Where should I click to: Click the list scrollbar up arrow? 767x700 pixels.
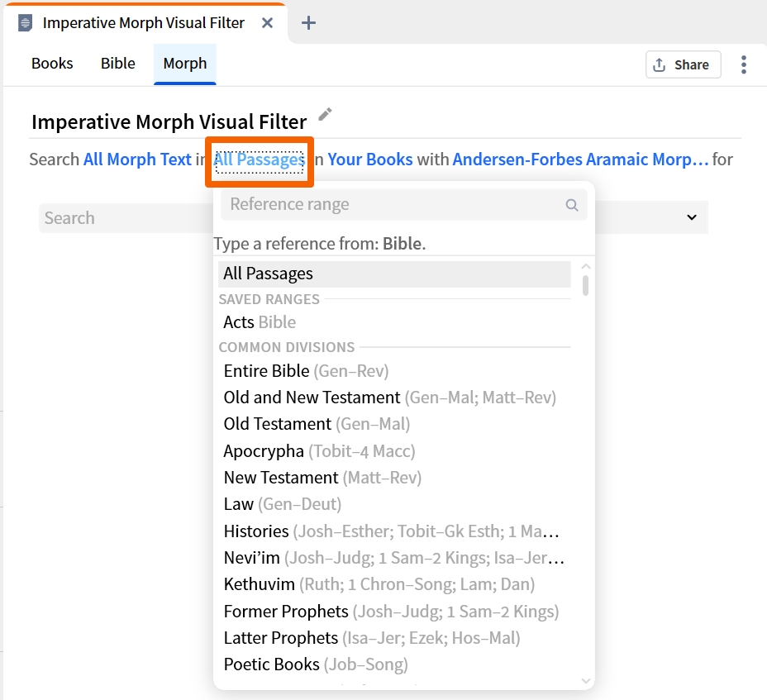tap(585, 267)
